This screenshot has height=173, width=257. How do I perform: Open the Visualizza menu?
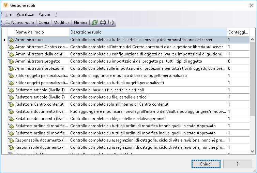[x=25, y=14]
